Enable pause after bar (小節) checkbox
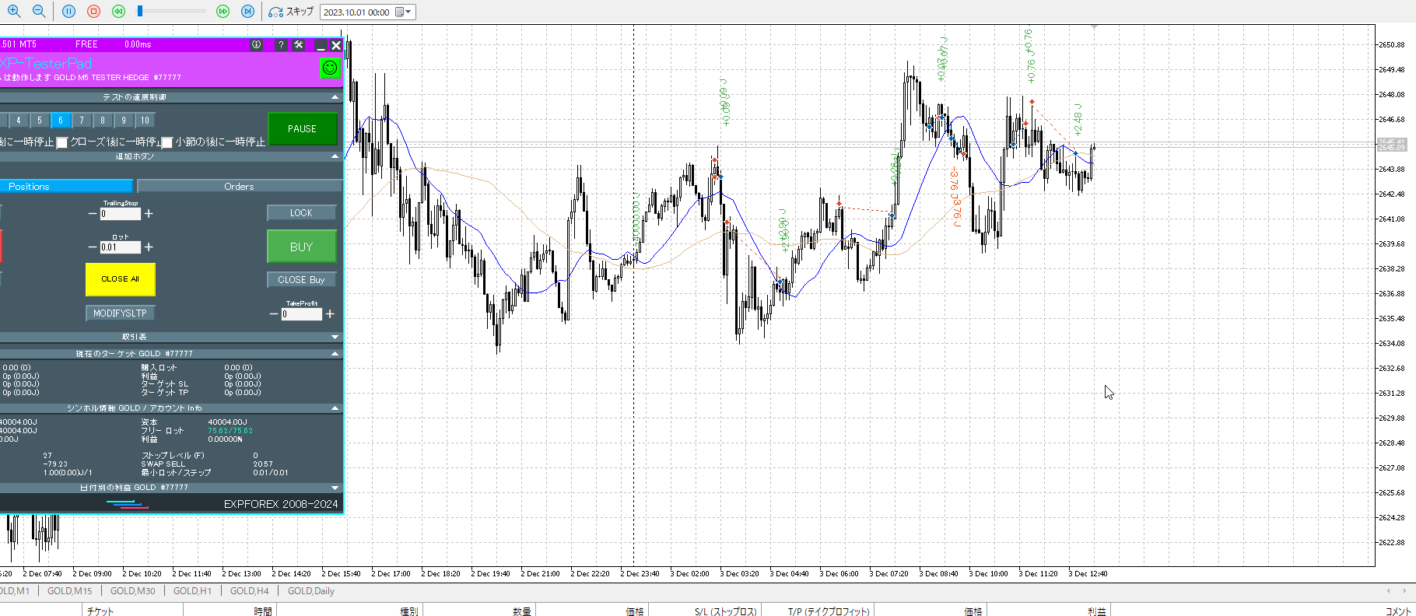The width and height of the screenshot is (1416, 616). [x=166, y=142]
